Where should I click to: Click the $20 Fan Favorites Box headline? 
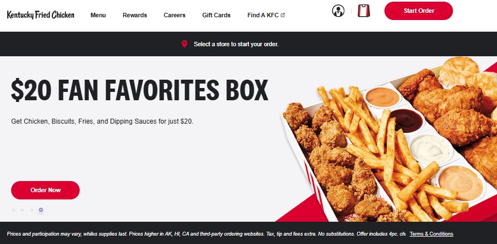(x=139, y=90)
